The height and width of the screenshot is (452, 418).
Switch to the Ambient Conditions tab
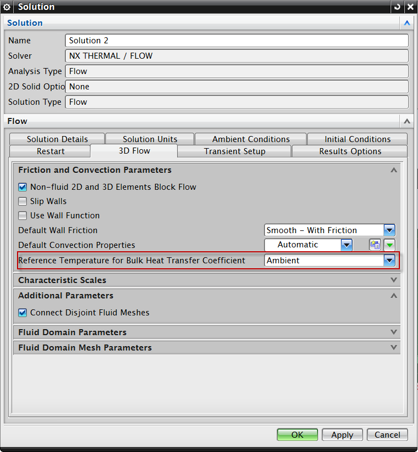(251, 139)
